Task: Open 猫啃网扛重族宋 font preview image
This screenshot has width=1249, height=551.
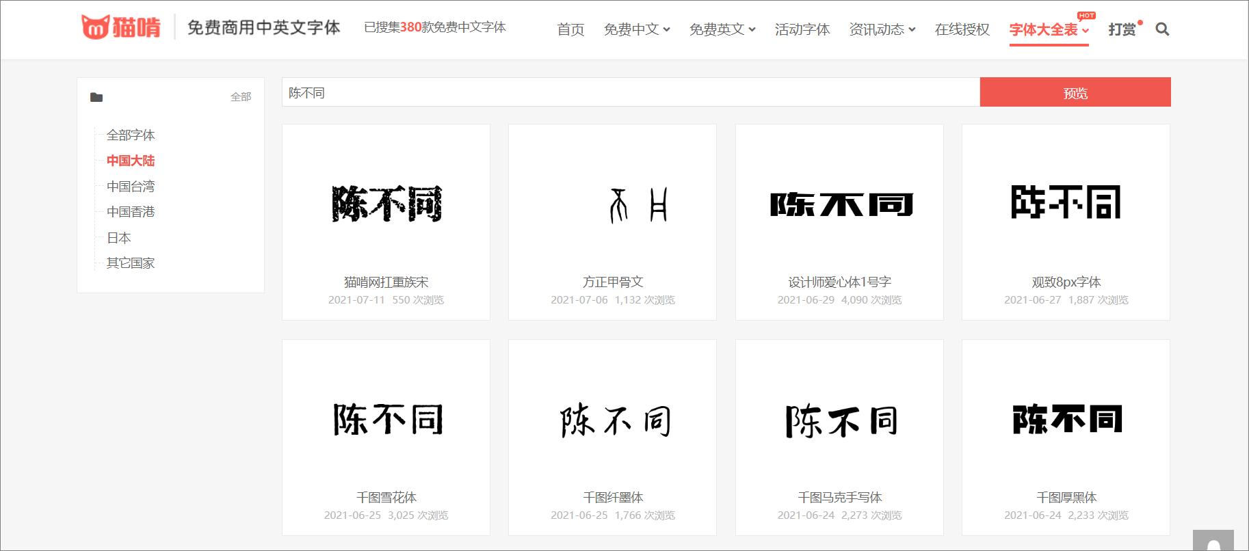Action: [x=386, y=203]
